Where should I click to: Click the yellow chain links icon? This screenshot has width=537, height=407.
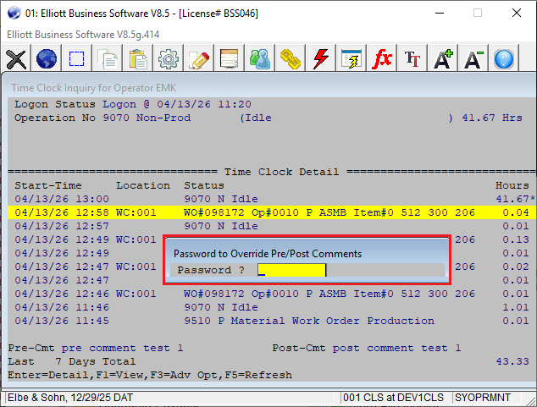pos(291,59)
